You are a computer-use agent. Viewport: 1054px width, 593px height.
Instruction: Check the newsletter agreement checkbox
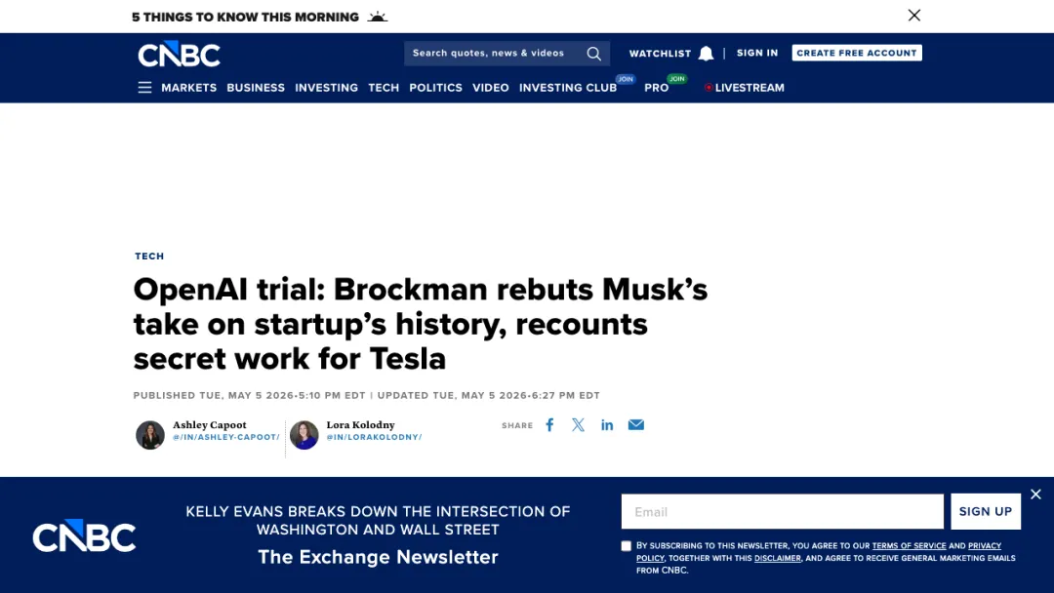coord(627,546)
